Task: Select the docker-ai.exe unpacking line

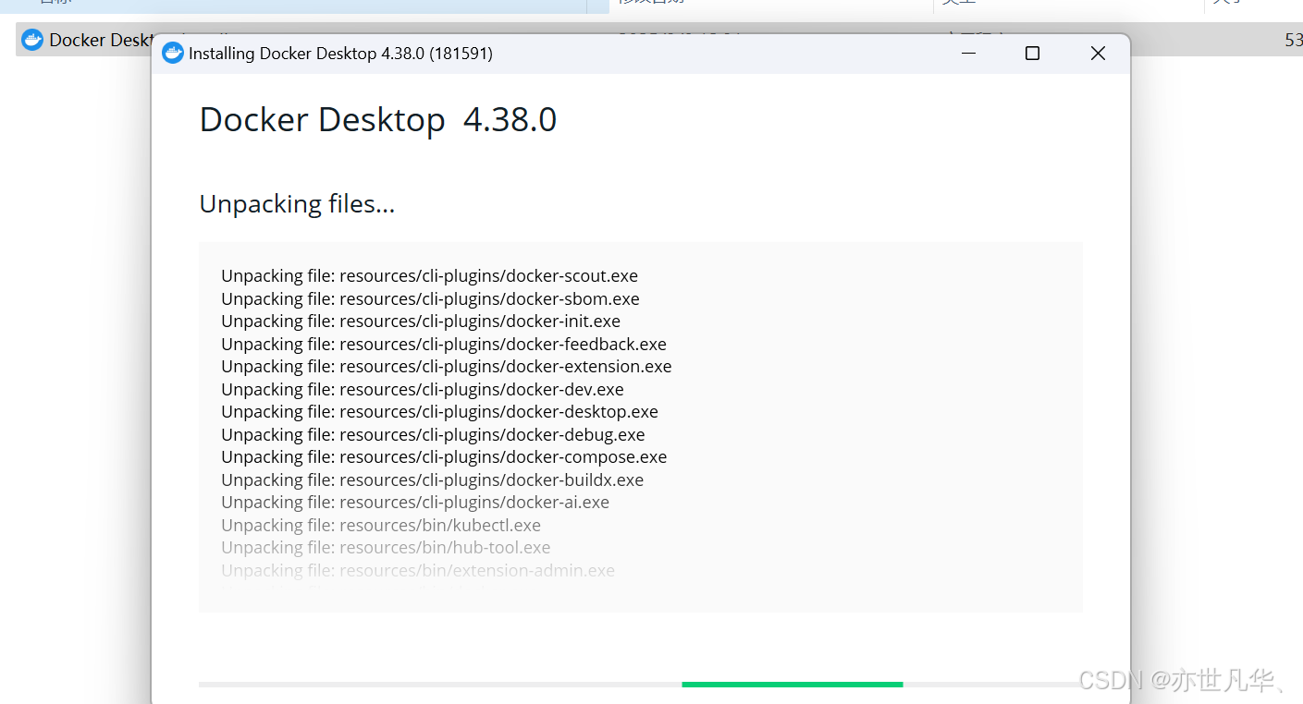Action: 415,503
